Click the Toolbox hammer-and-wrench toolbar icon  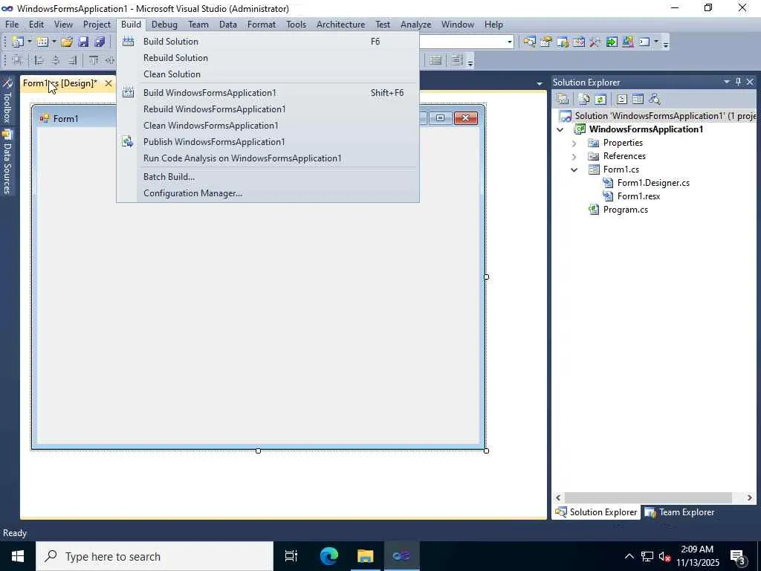pyautogui.click(x=595, y=42)
